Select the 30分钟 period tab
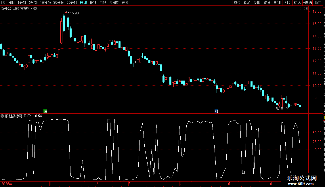 pyautogui.click(x=59, y=3)
